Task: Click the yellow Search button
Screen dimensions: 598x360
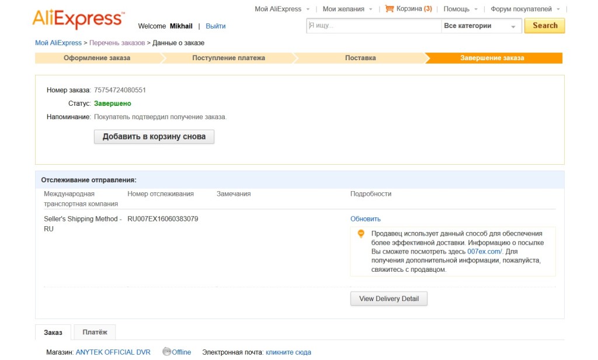Action: coord(545,26)
